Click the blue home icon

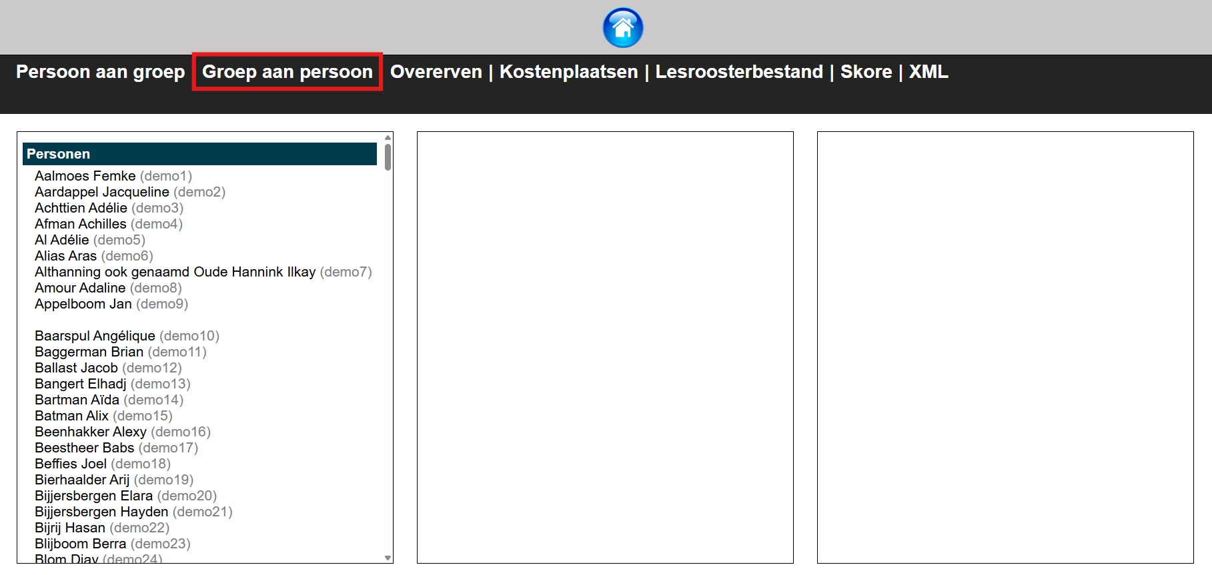(x=622, y=28)
